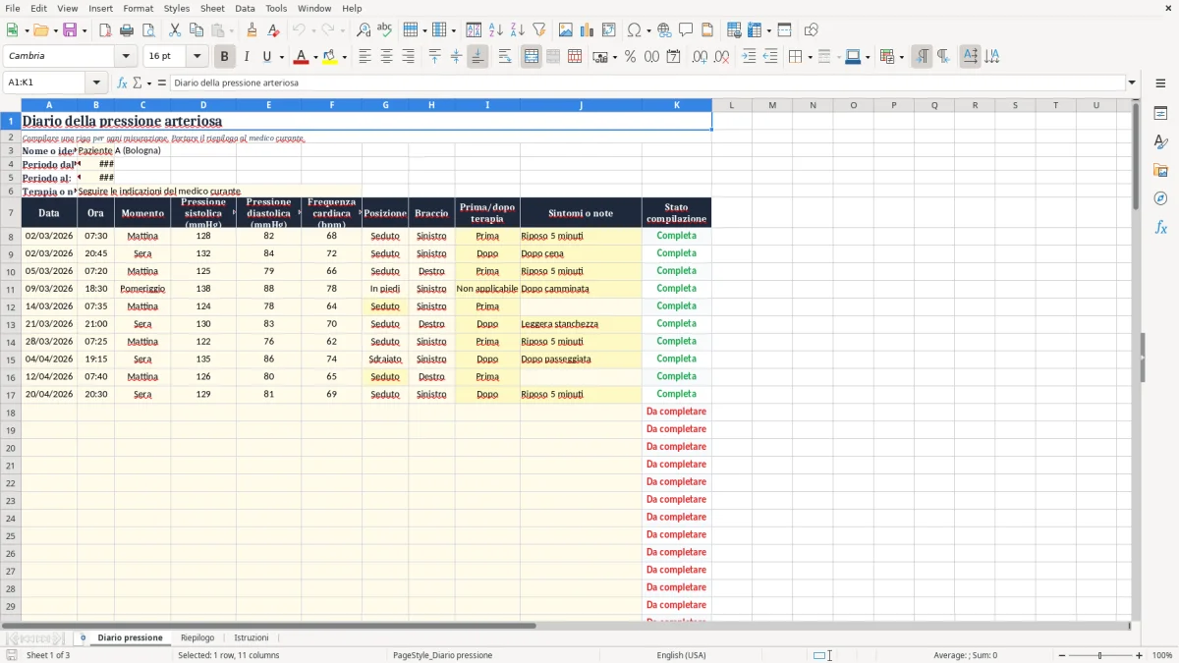
Task: Insert a pivot table
Action: point(609,30)
